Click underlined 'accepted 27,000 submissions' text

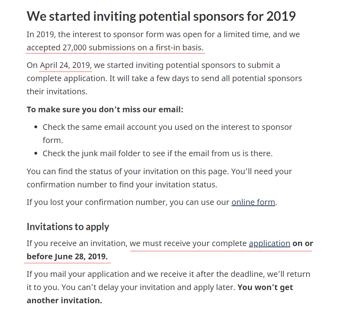pos(115,48)
